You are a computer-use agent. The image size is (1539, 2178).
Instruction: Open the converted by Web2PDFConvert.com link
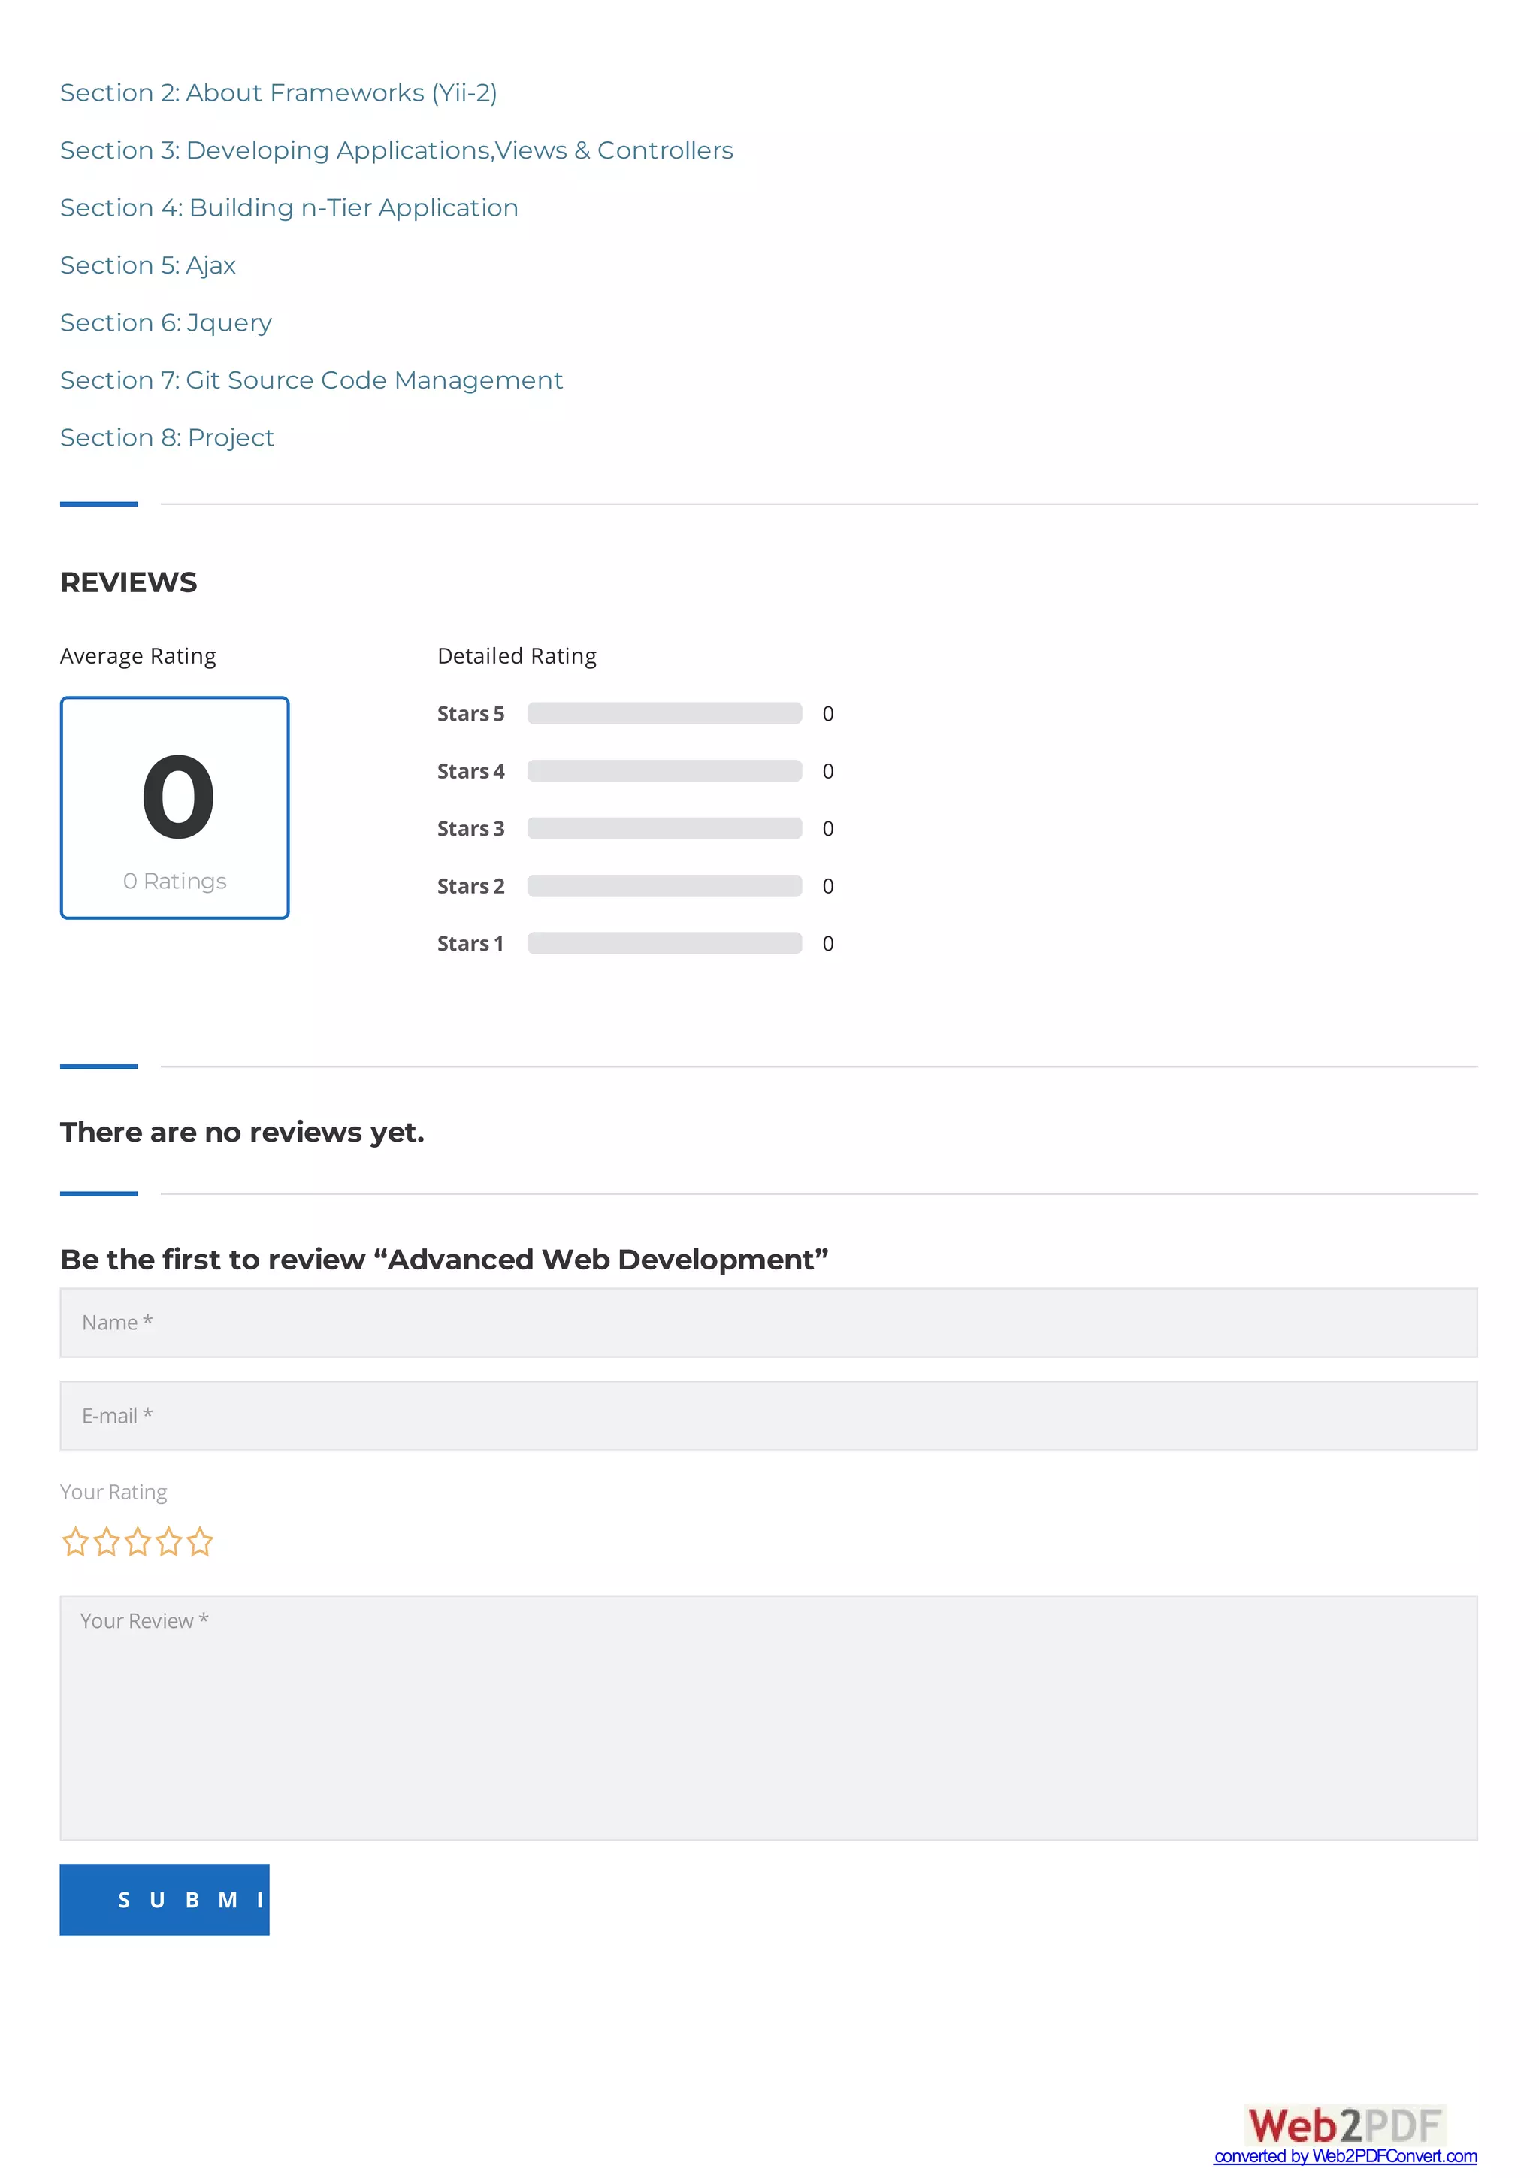1344,2156
